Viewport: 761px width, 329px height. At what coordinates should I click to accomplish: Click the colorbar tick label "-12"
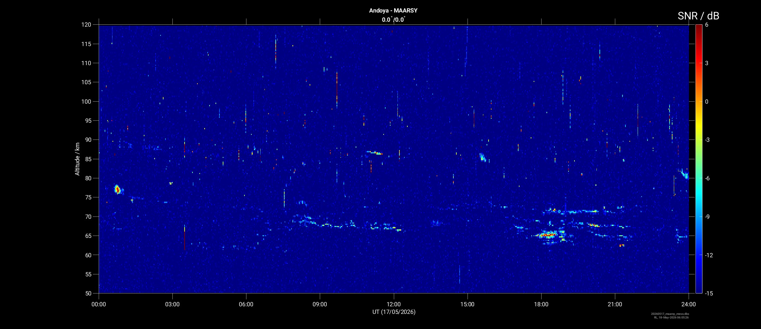(709, 255)
